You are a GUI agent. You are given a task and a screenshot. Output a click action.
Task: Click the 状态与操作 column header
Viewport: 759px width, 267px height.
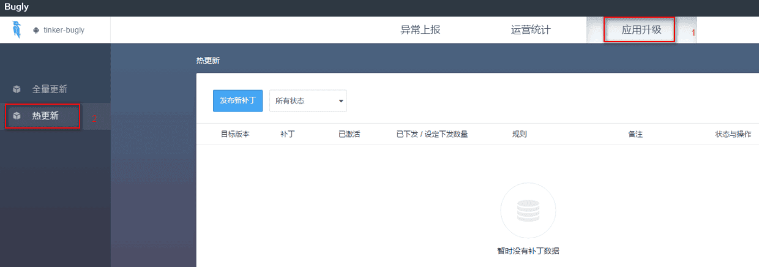coord(733,134)
